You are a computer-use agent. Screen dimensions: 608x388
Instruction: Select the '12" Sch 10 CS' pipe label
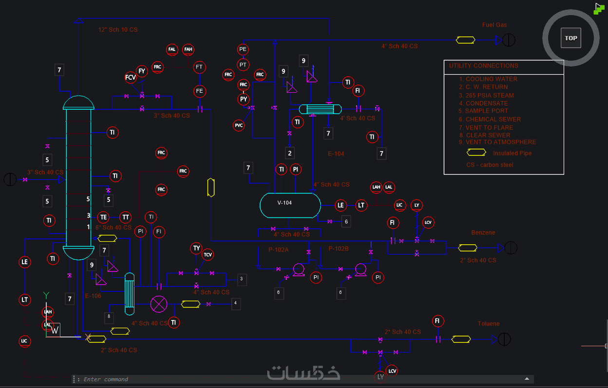tap(118, 30)
